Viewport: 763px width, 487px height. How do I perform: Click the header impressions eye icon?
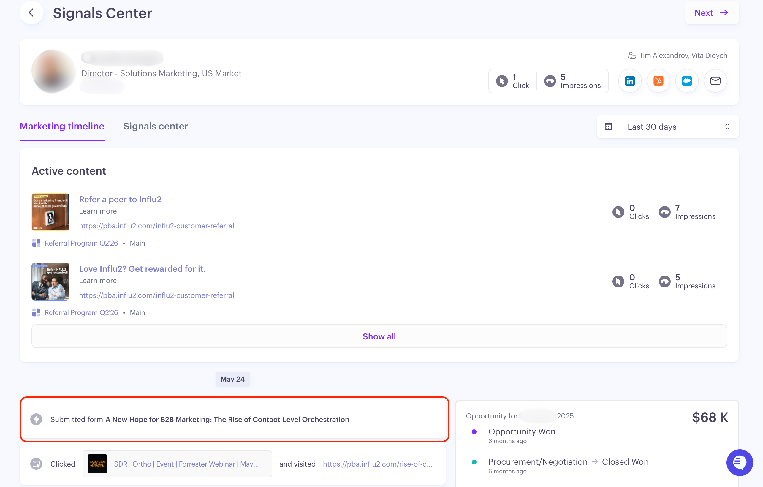[550, 81]
